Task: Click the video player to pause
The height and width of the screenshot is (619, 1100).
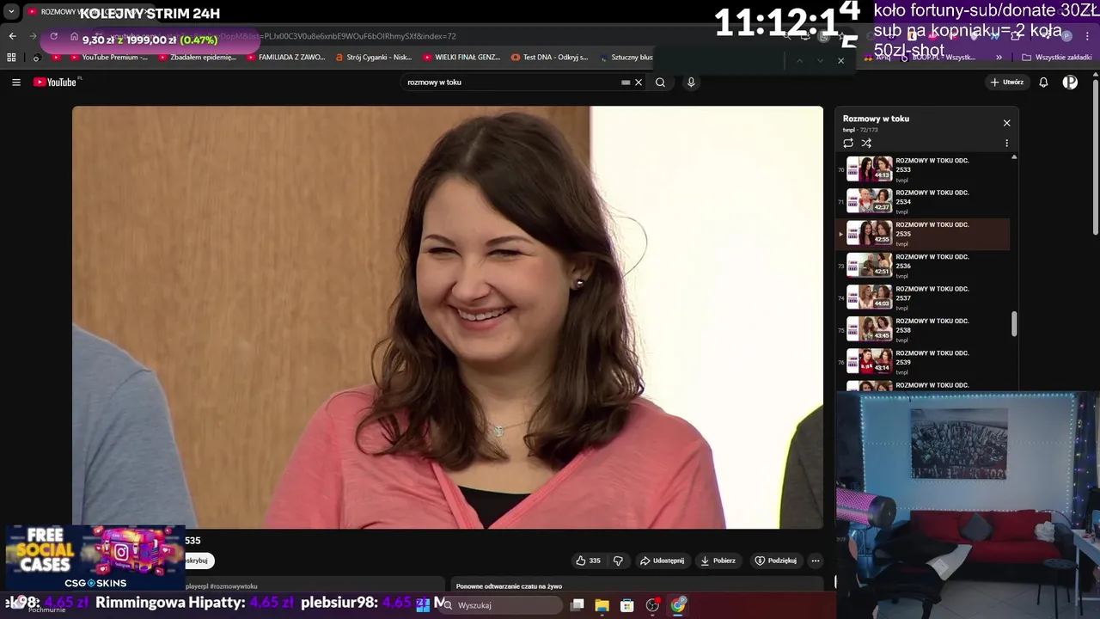Action: click(x=448, y=317)
